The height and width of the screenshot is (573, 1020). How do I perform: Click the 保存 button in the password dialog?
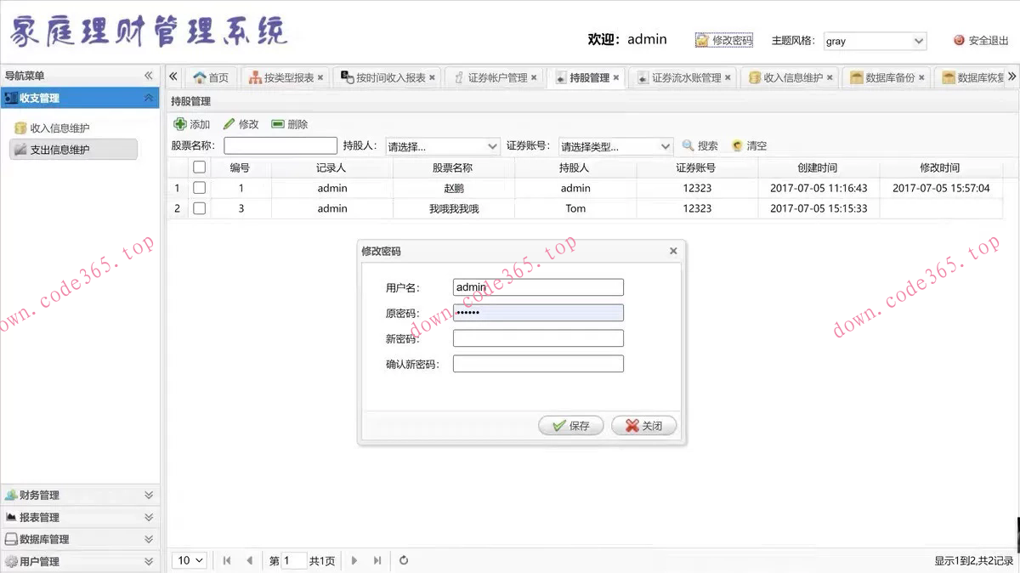tap(570, 426)
